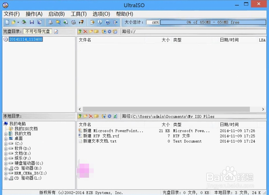This screenshot has height=195, width=269.
Task: Open the 工具(T) menu
Action: pyautogui.click(x=79, y=14)
